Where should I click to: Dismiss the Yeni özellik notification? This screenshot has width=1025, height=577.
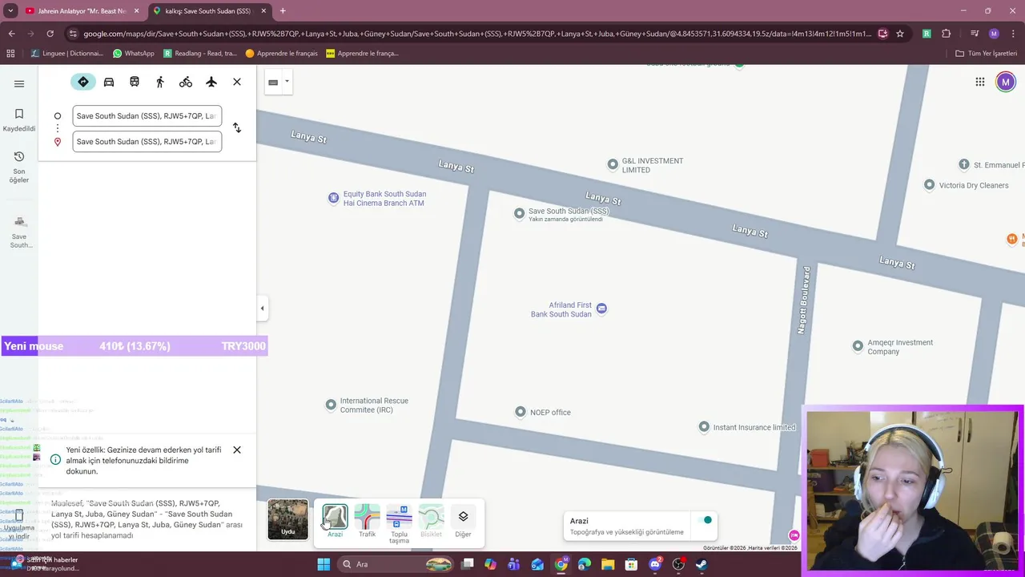(237, 450)
